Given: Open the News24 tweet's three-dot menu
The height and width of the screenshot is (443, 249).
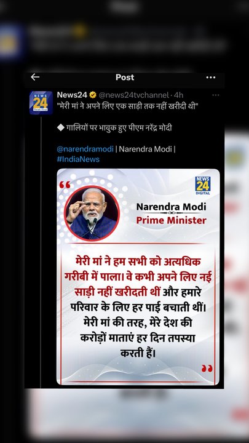Looking at the screenshot, I should [x=216, y=95].
